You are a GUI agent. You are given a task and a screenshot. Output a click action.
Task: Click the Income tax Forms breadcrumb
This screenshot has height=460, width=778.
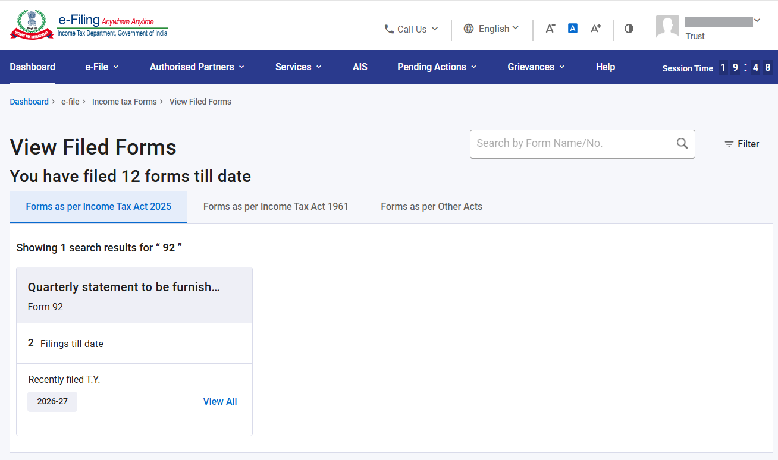coord(124,102)
